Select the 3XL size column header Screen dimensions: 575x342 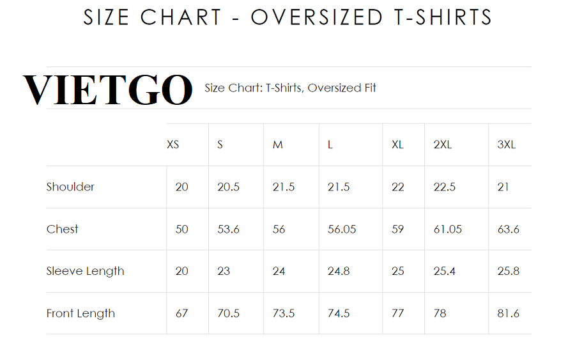pyautogui.click(x=507, y=144)
